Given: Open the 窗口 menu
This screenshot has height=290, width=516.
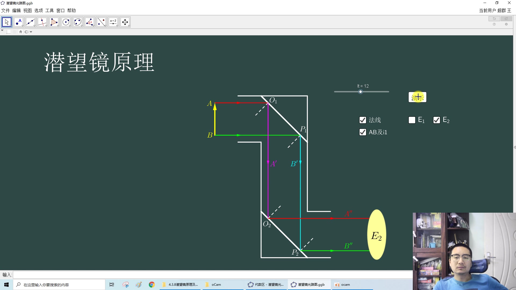Looking at the screenshot, I should [x=60, y=10].
